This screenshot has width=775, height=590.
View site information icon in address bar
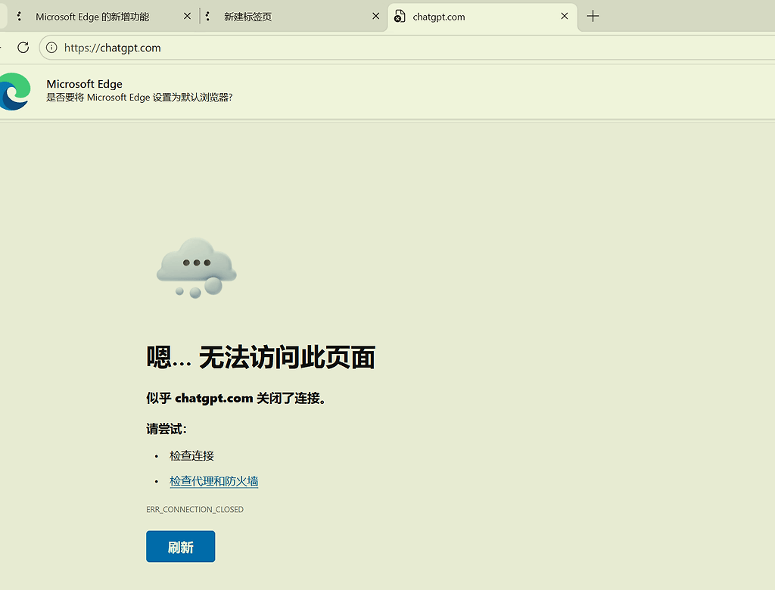coord(51,48)
